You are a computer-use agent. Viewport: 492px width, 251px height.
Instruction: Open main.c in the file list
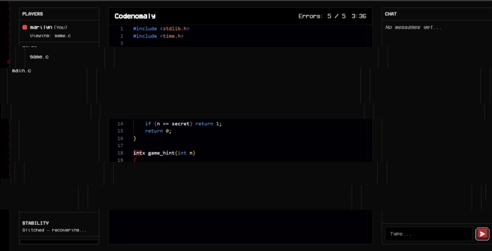tap(21, 71)
